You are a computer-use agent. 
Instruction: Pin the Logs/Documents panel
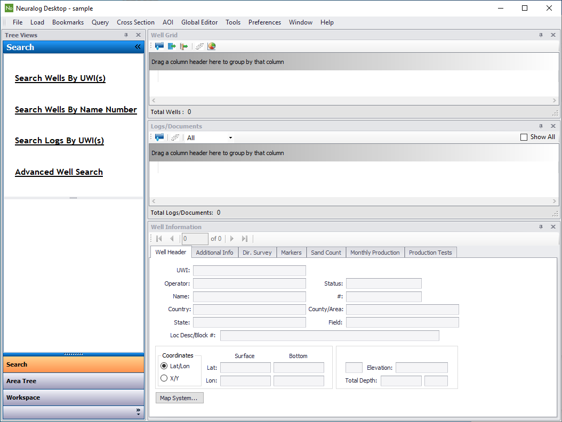541,126
